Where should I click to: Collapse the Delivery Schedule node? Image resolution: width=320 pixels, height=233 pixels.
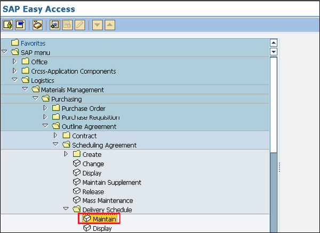(66, 210)
